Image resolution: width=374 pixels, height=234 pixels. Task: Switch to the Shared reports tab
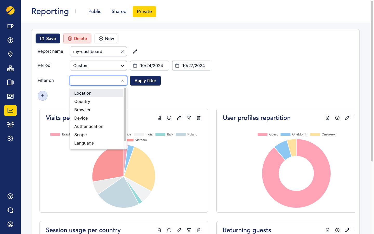coord(119,11)
